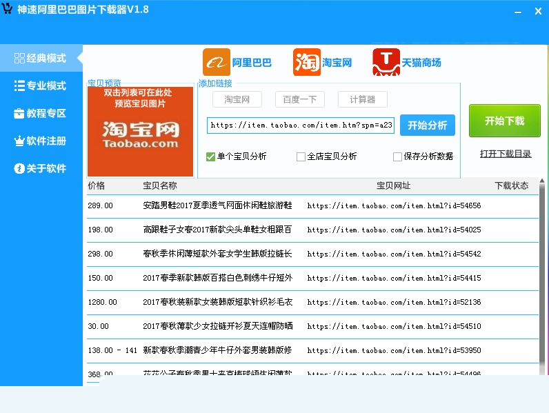Select the 阿里巴巴 site label

[252, 63]
